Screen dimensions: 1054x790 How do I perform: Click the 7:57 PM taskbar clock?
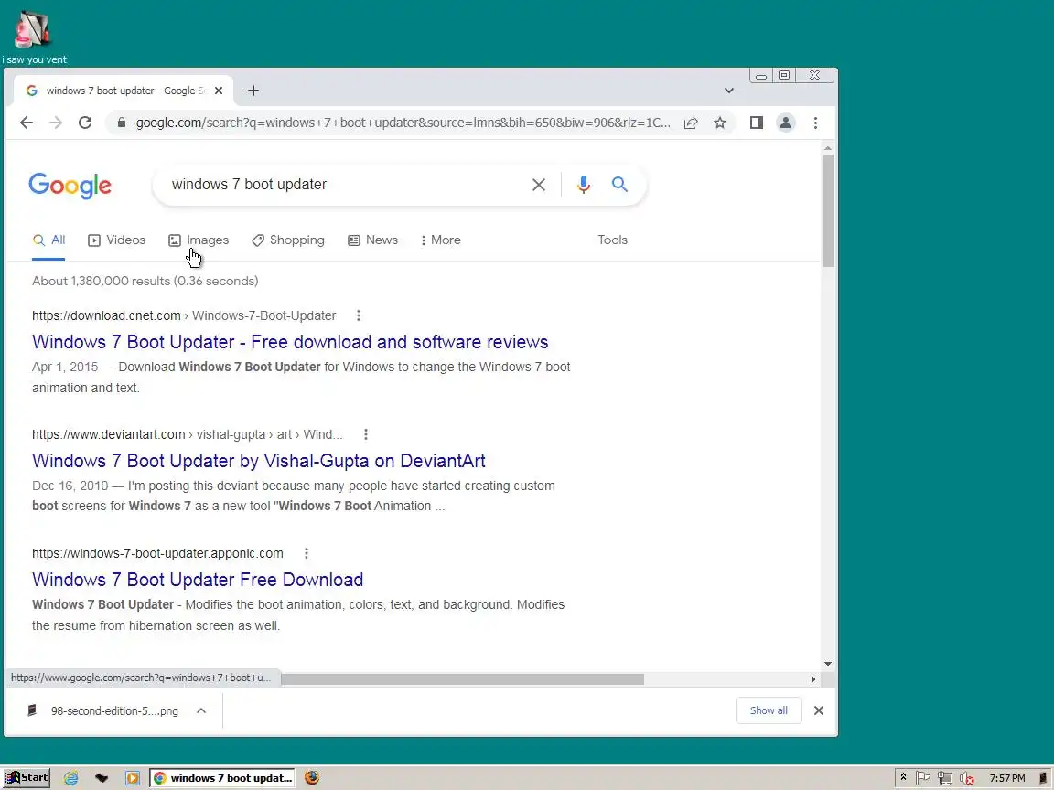coord(1007,778)
